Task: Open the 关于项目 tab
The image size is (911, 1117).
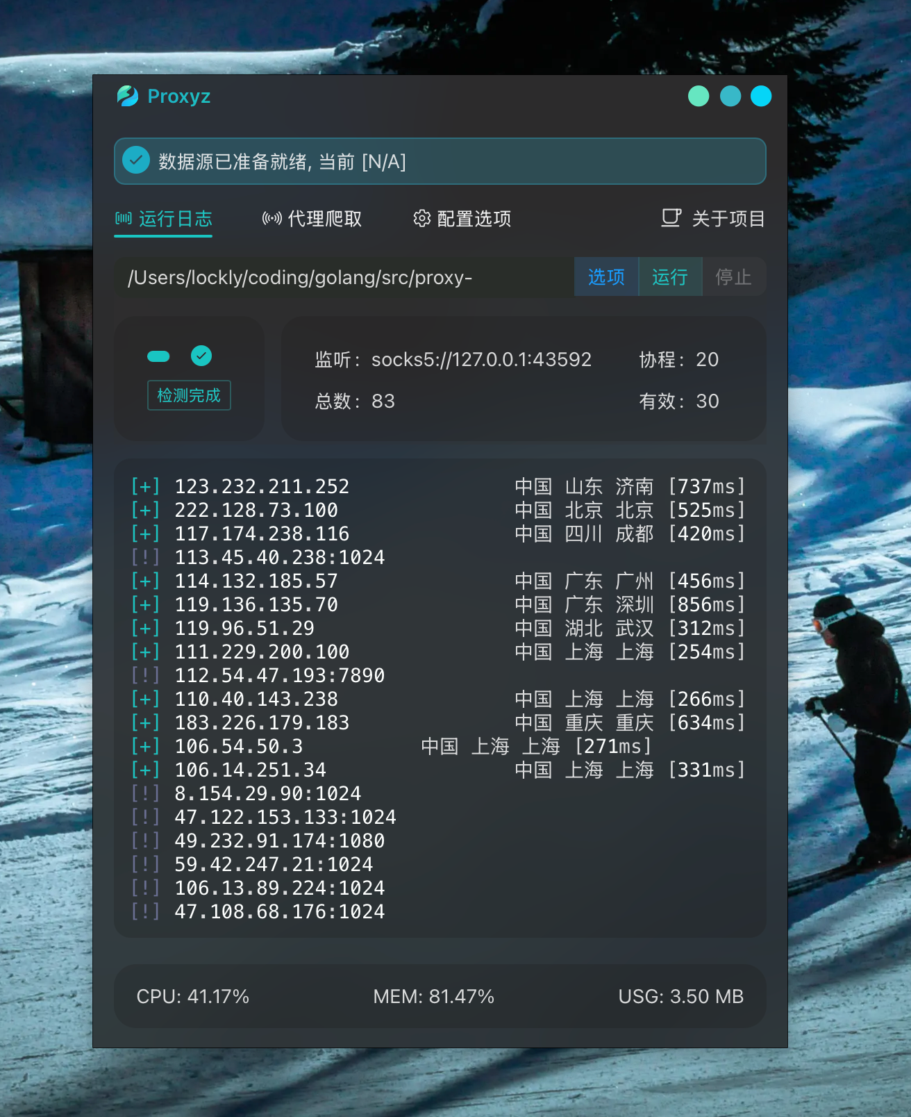Action: 713,219
